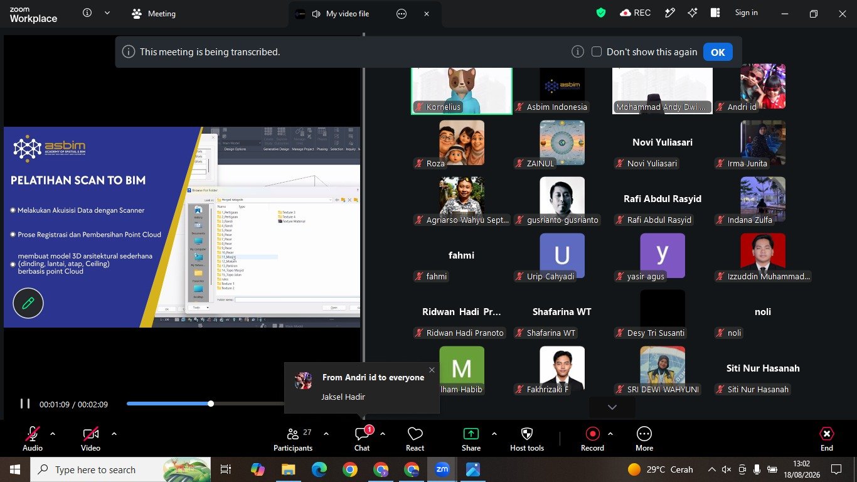Click OK on transcription notice
Screen dimensions: 857x482
point(718,52)
